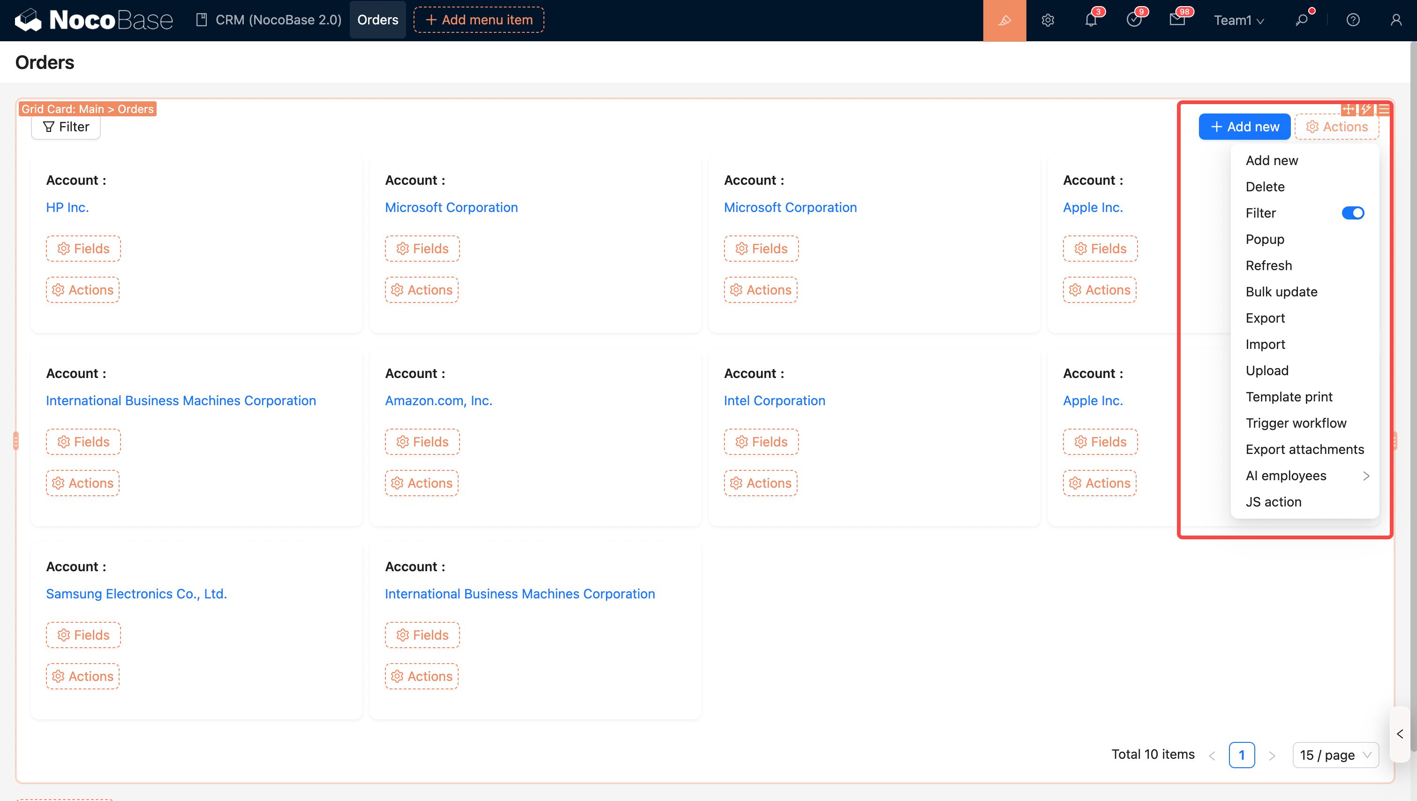Open the Samsung Electronics Co., Ltd. link
Image resolution: width=1417 pixels, height=801 pixels.
pyautogui.click(x=136, y=594)
